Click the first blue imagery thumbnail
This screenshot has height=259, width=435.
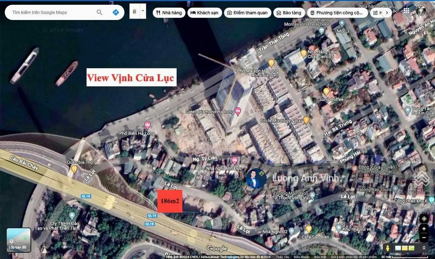point(398,248)
